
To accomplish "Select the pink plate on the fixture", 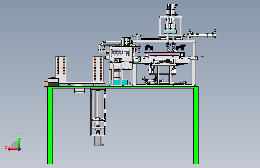I will (x=164, y=54).
